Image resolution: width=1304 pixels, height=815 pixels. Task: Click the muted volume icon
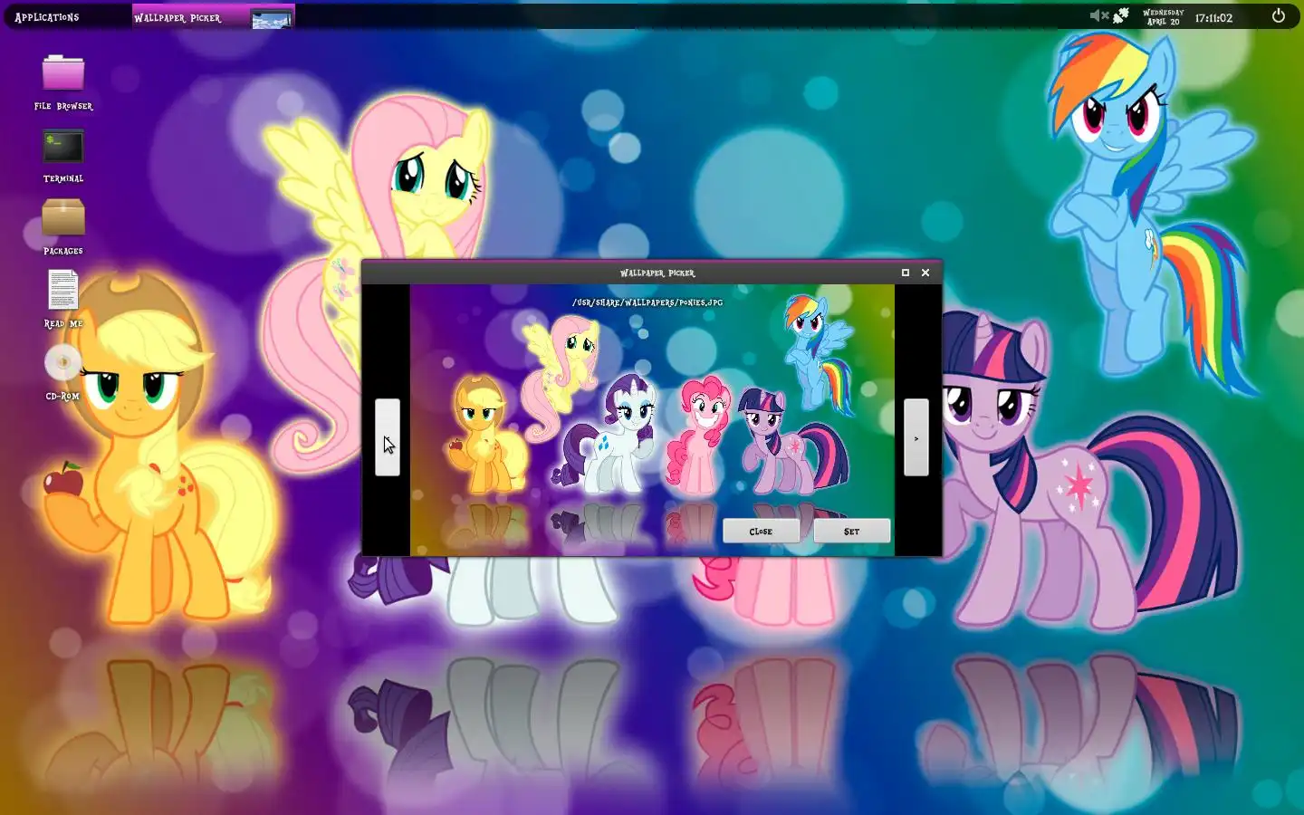coord(1098,15)
